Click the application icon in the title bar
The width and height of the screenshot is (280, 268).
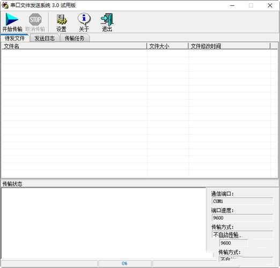[5, 5]
